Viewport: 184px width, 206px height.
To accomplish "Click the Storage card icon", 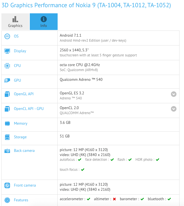I will [7, 137].
